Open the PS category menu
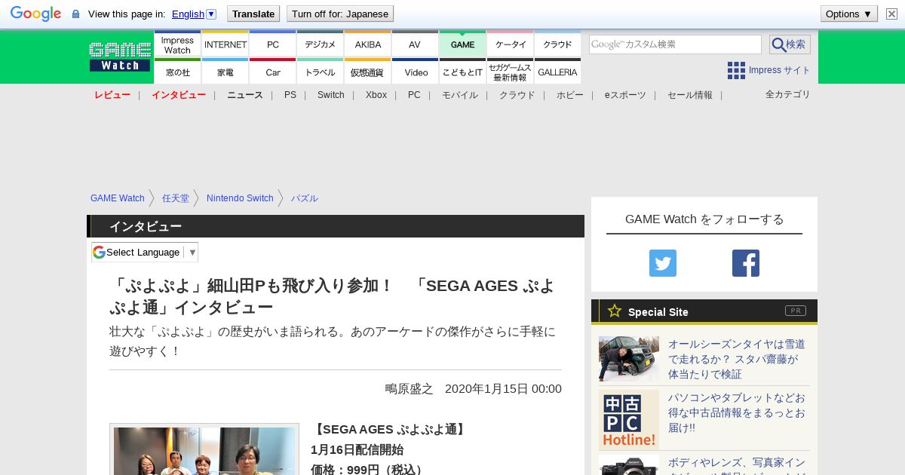 tap(290, 95)
